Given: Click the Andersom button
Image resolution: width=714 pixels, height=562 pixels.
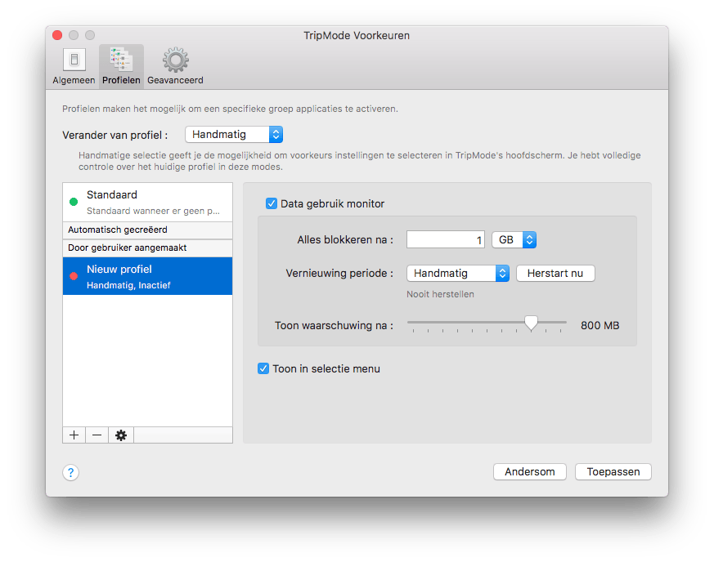Looking at the screenshot, I should pyautogui.click(x=530, y=472).
